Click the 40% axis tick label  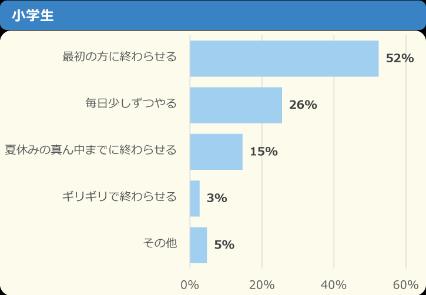pyautogui.click(x=334, y=285)
